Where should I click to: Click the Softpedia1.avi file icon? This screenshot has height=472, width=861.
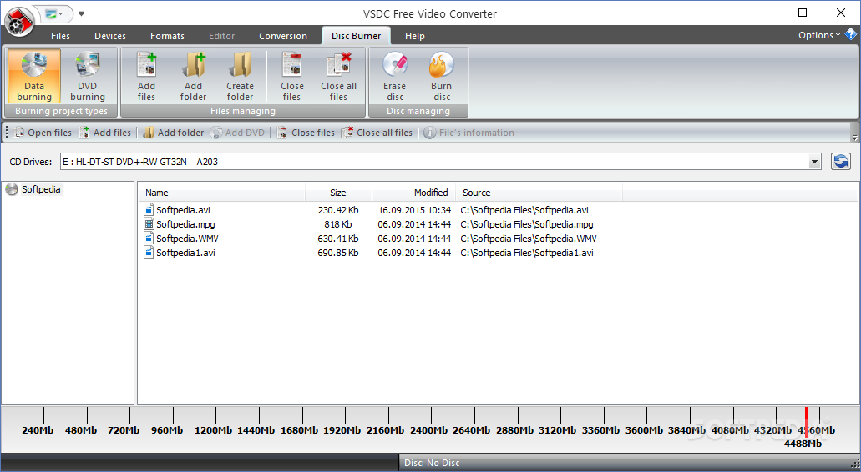[149, 252]
